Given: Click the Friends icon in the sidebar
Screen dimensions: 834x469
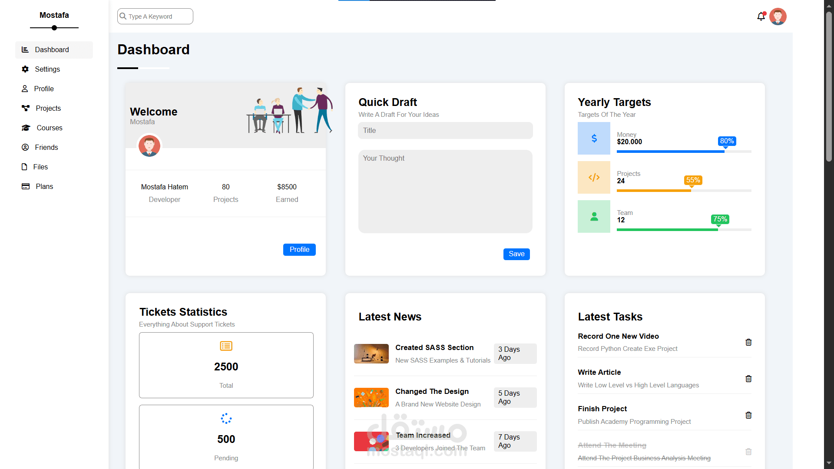Looking at the screenshot, I should (25, 147).
